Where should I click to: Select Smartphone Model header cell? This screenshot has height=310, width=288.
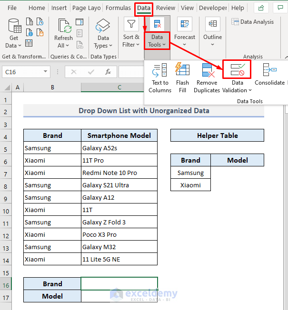point(119,136)
